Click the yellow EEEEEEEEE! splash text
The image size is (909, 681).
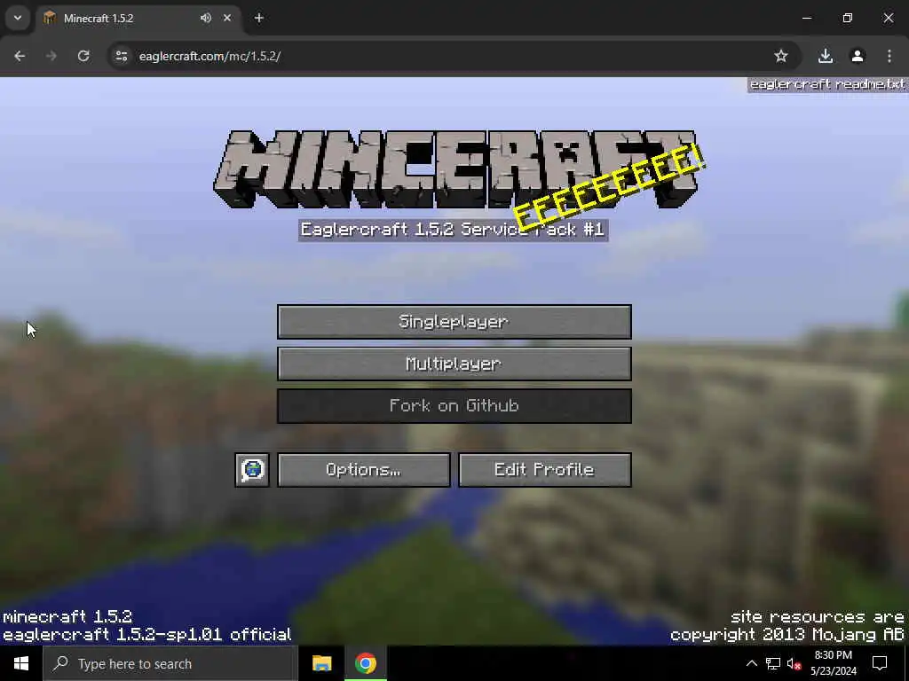tap(609, 187)
